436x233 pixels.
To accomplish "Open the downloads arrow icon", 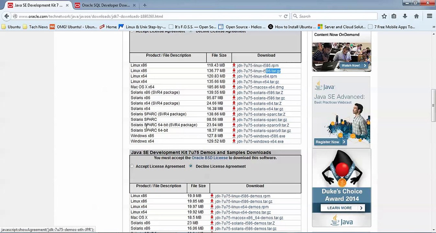I will coord(405,16).
